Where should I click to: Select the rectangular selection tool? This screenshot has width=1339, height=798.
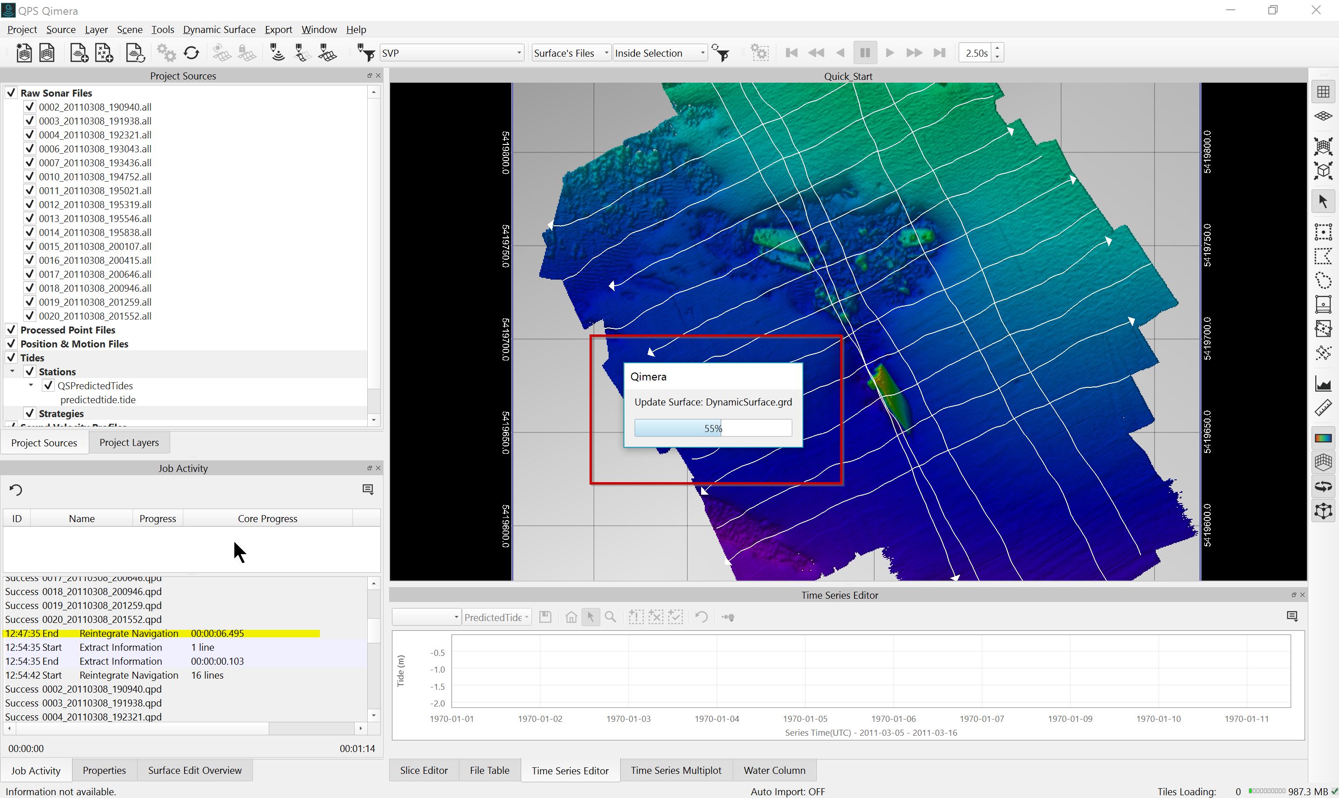tap(1323, 232)
